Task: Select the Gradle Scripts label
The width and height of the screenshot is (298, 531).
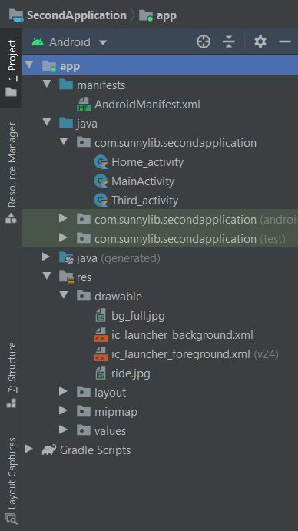Action: click(95, 450)
